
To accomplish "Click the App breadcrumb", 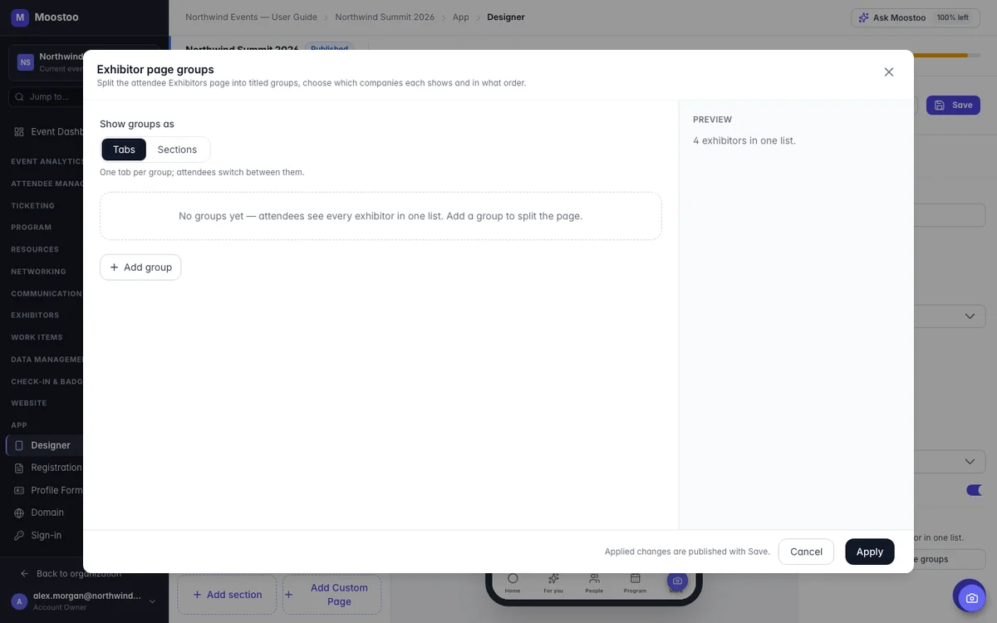I will point(460,17).
